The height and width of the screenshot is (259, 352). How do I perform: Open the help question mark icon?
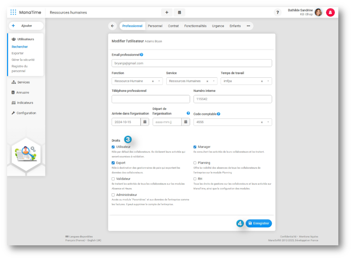[x=277, y=12]
